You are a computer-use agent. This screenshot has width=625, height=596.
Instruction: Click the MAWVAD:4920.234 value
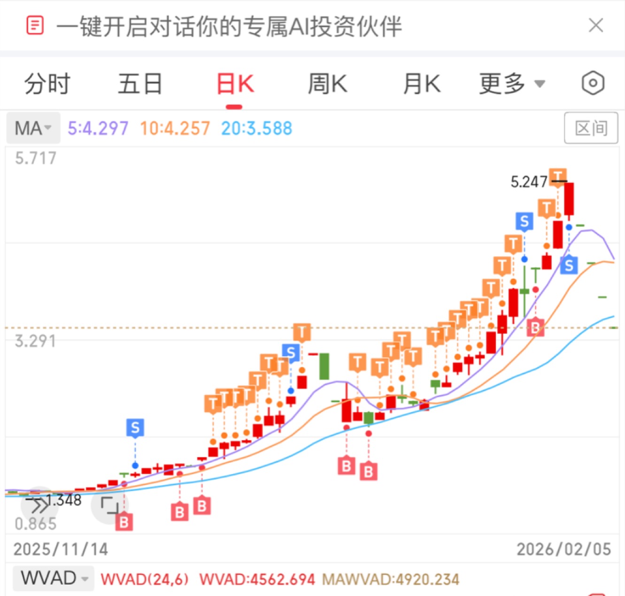coord(390,579)
